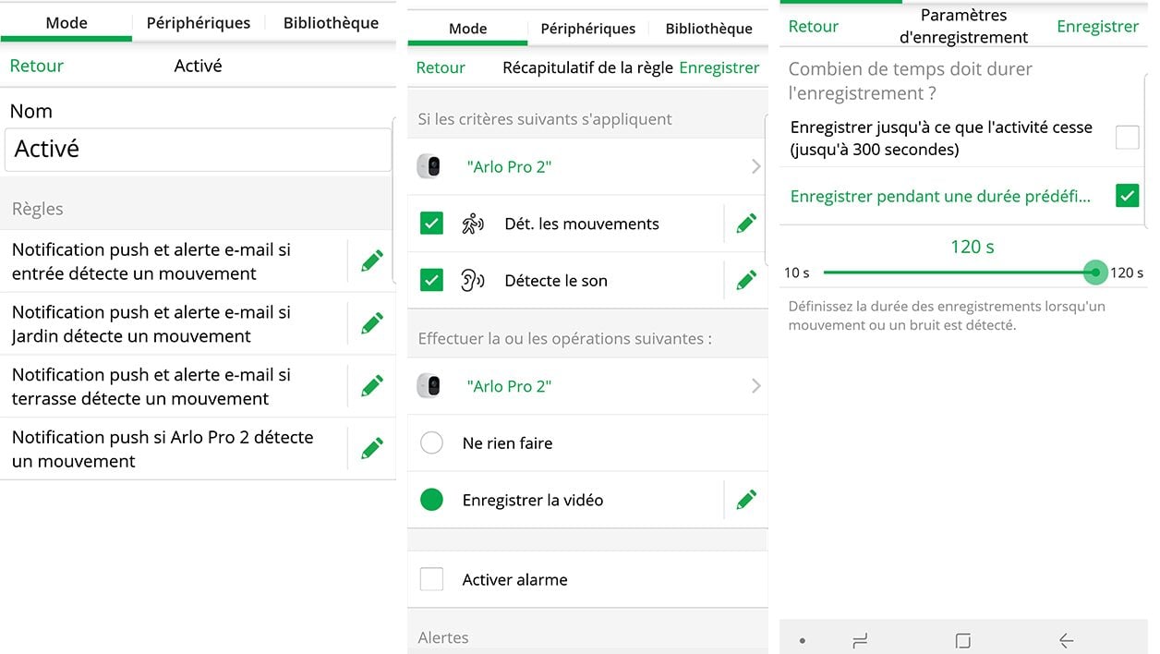
Task: Uncheck the Détecte le son checkbox
Action: coord(431,280)
